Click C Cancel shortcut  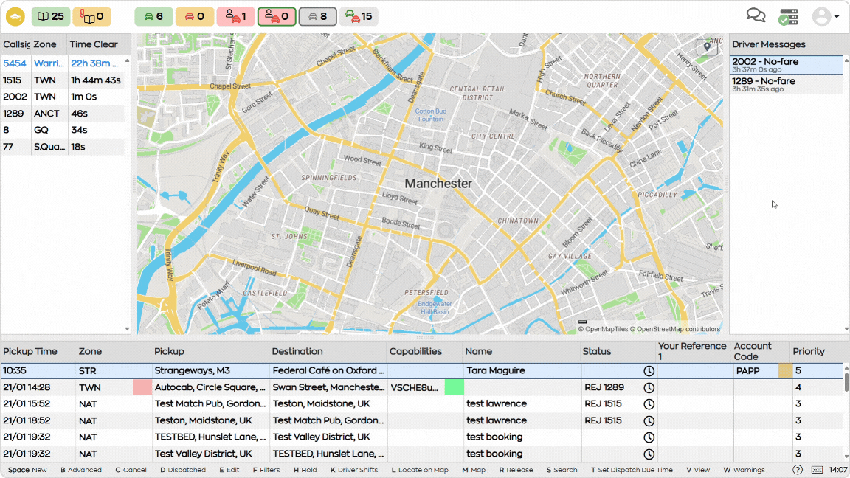tap(131, 470)
